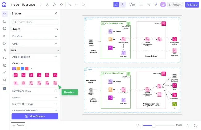Click the square target icon in sidebar
This screenshot has height=130, width=201.
[5, 36]
